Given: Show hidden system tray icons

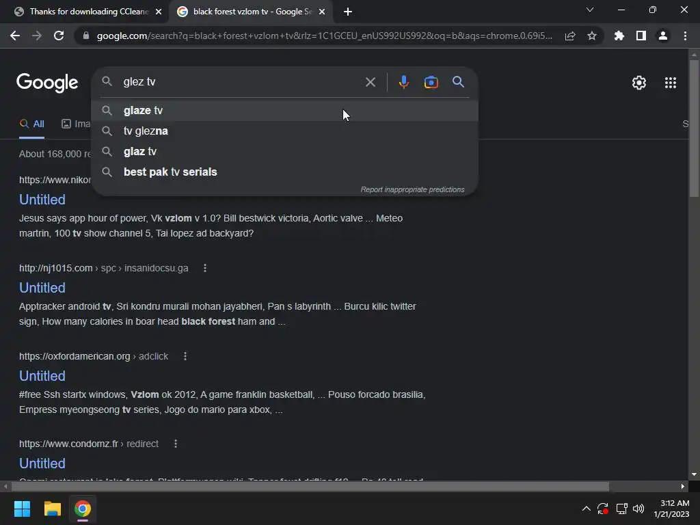Looking at the screenshot, I should click(x=587, y=509).
